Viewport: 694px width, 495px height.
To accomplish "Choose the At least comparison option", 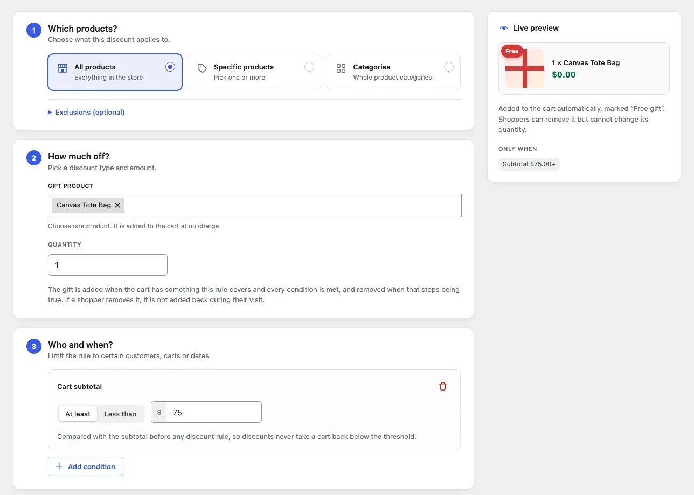I will pos(78,414).
